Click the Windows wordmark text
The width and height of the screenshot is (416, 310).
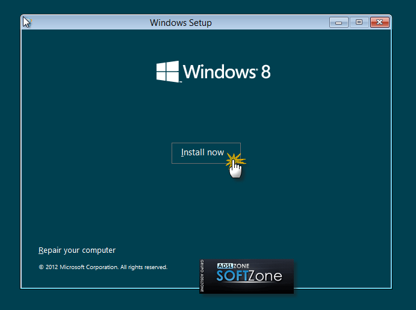click(220, 72)
